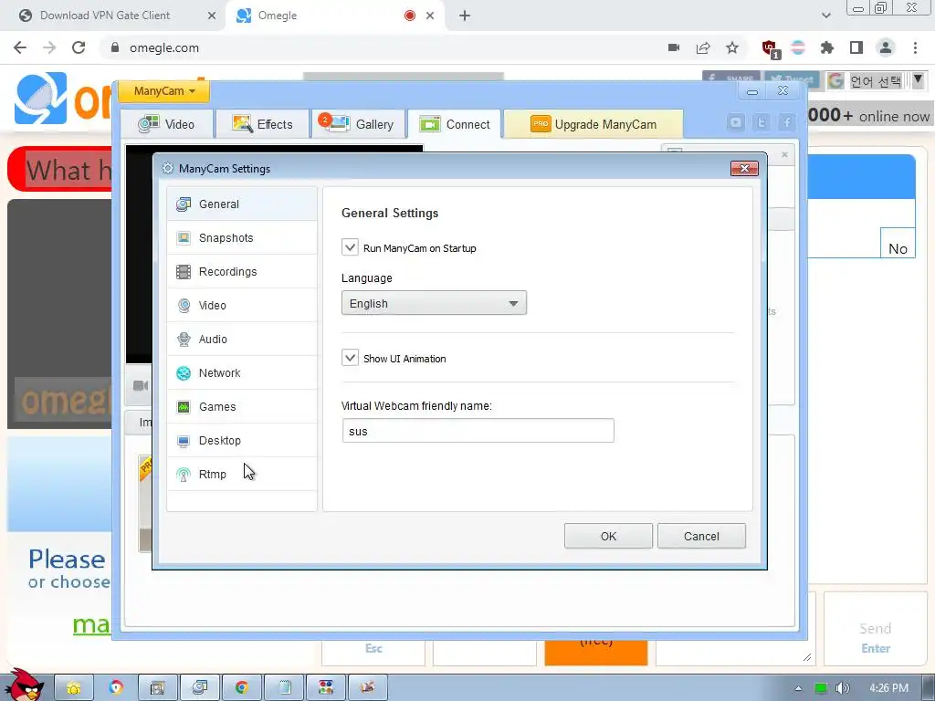Click green network icon in system tray

tap(821, 688)
